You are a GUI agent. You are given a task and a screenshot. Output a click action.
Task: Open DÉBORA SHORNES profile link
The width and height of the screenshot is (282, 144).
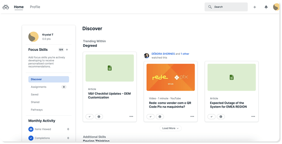163,54
